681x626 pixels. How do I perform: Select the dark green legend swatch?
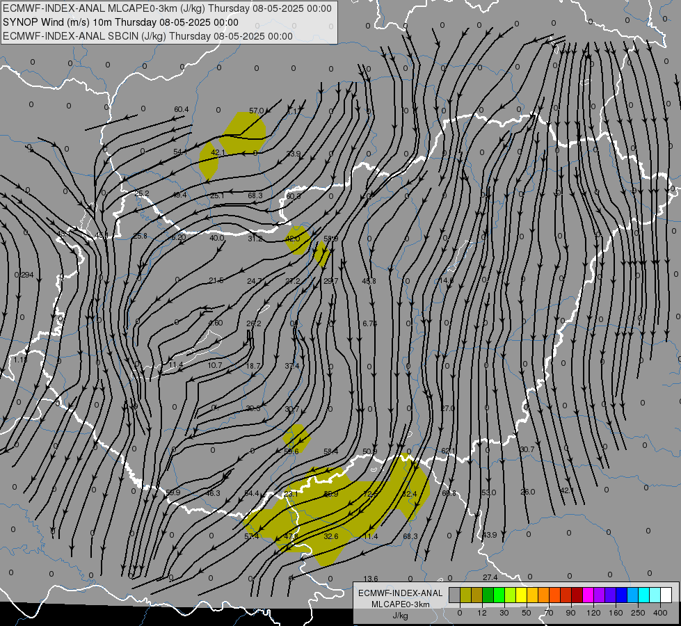coord(488,595)
